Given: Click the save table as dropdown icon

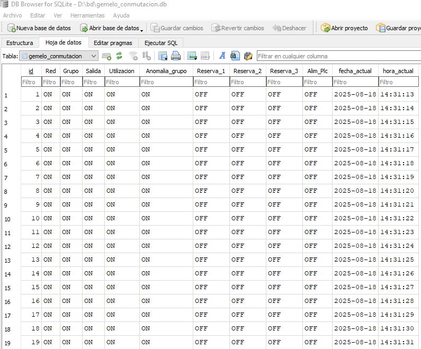Looking at the screenshot, I should [163, 56].
